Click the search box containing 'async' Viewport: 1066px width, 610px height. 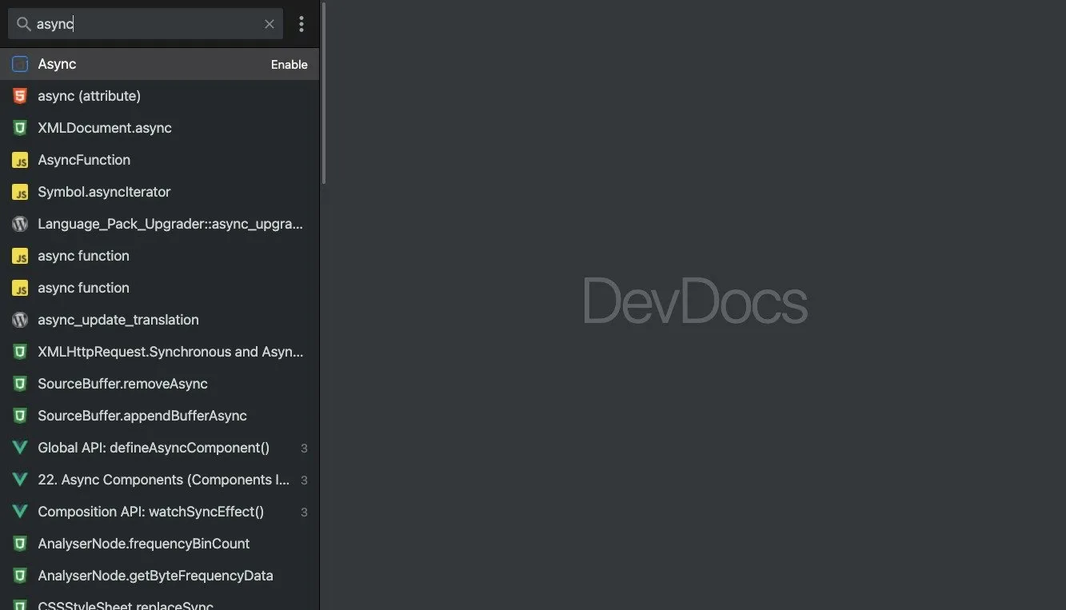coord(146,24)
